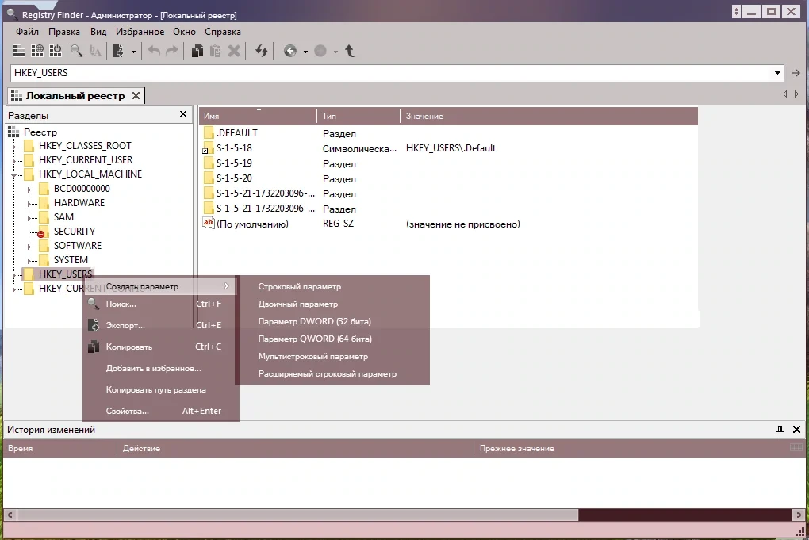Sort list by the Значение column header

point(549,116)
